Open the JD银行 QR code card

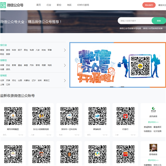(x=125, y=120)
